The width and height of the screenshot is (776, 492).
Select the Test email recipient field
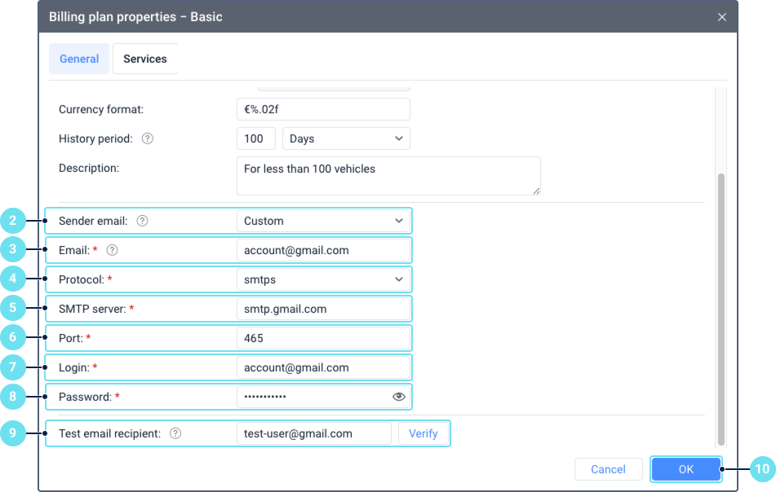pyautogui.click(x=314, y=433)
